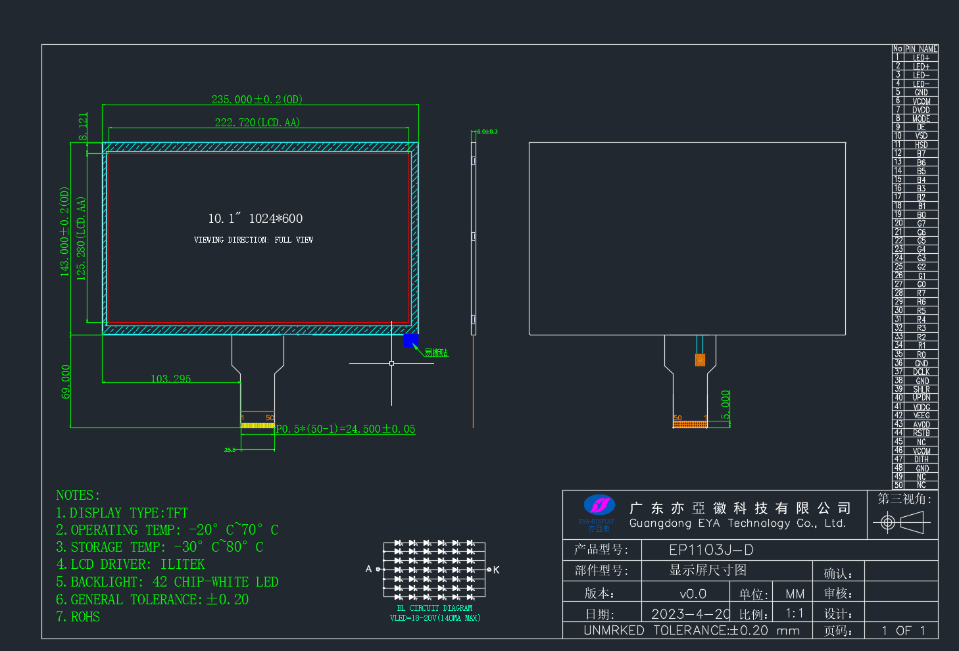Click the UNMRKED TOLERANCE:±0.20 mm text
This screenshot has width=959, height=651.
tap(692, 631)
